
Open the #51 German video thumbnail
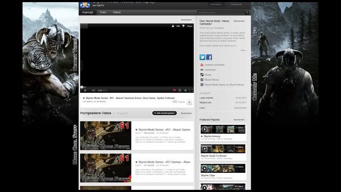point(105,168)
